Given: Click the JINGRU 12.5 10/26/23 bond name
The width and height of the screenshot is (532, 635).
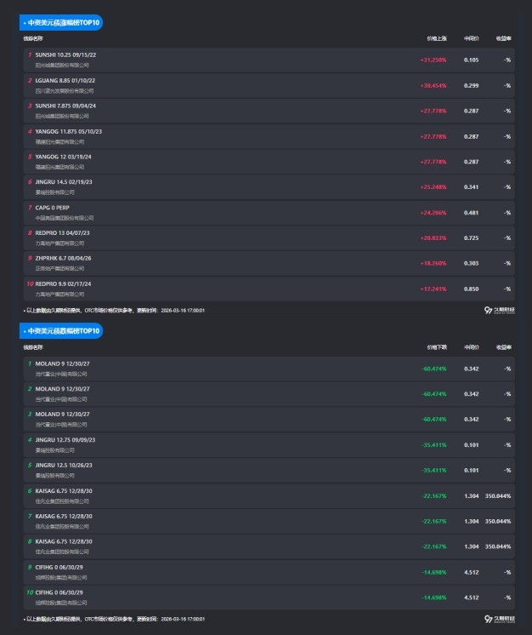Looking at the screenshot, I should click(64, 465).
